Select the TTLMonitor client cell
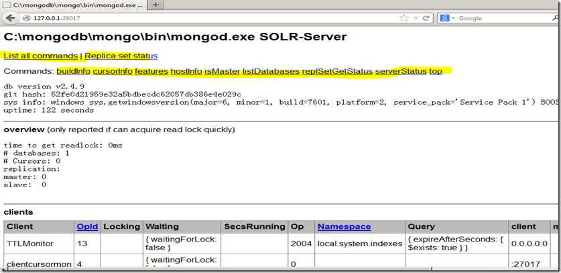 [x=39, y=243]
